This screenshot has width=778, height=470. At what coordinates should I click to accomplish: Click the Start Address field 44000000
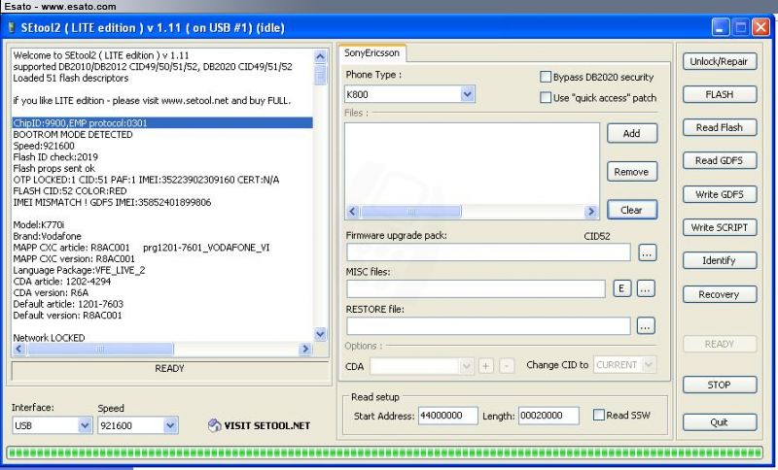(448, 415)
